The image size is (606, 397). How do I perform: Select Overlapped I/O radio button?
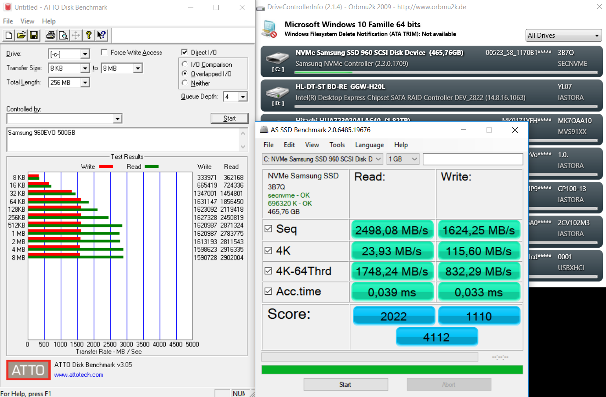click(185, 73)
